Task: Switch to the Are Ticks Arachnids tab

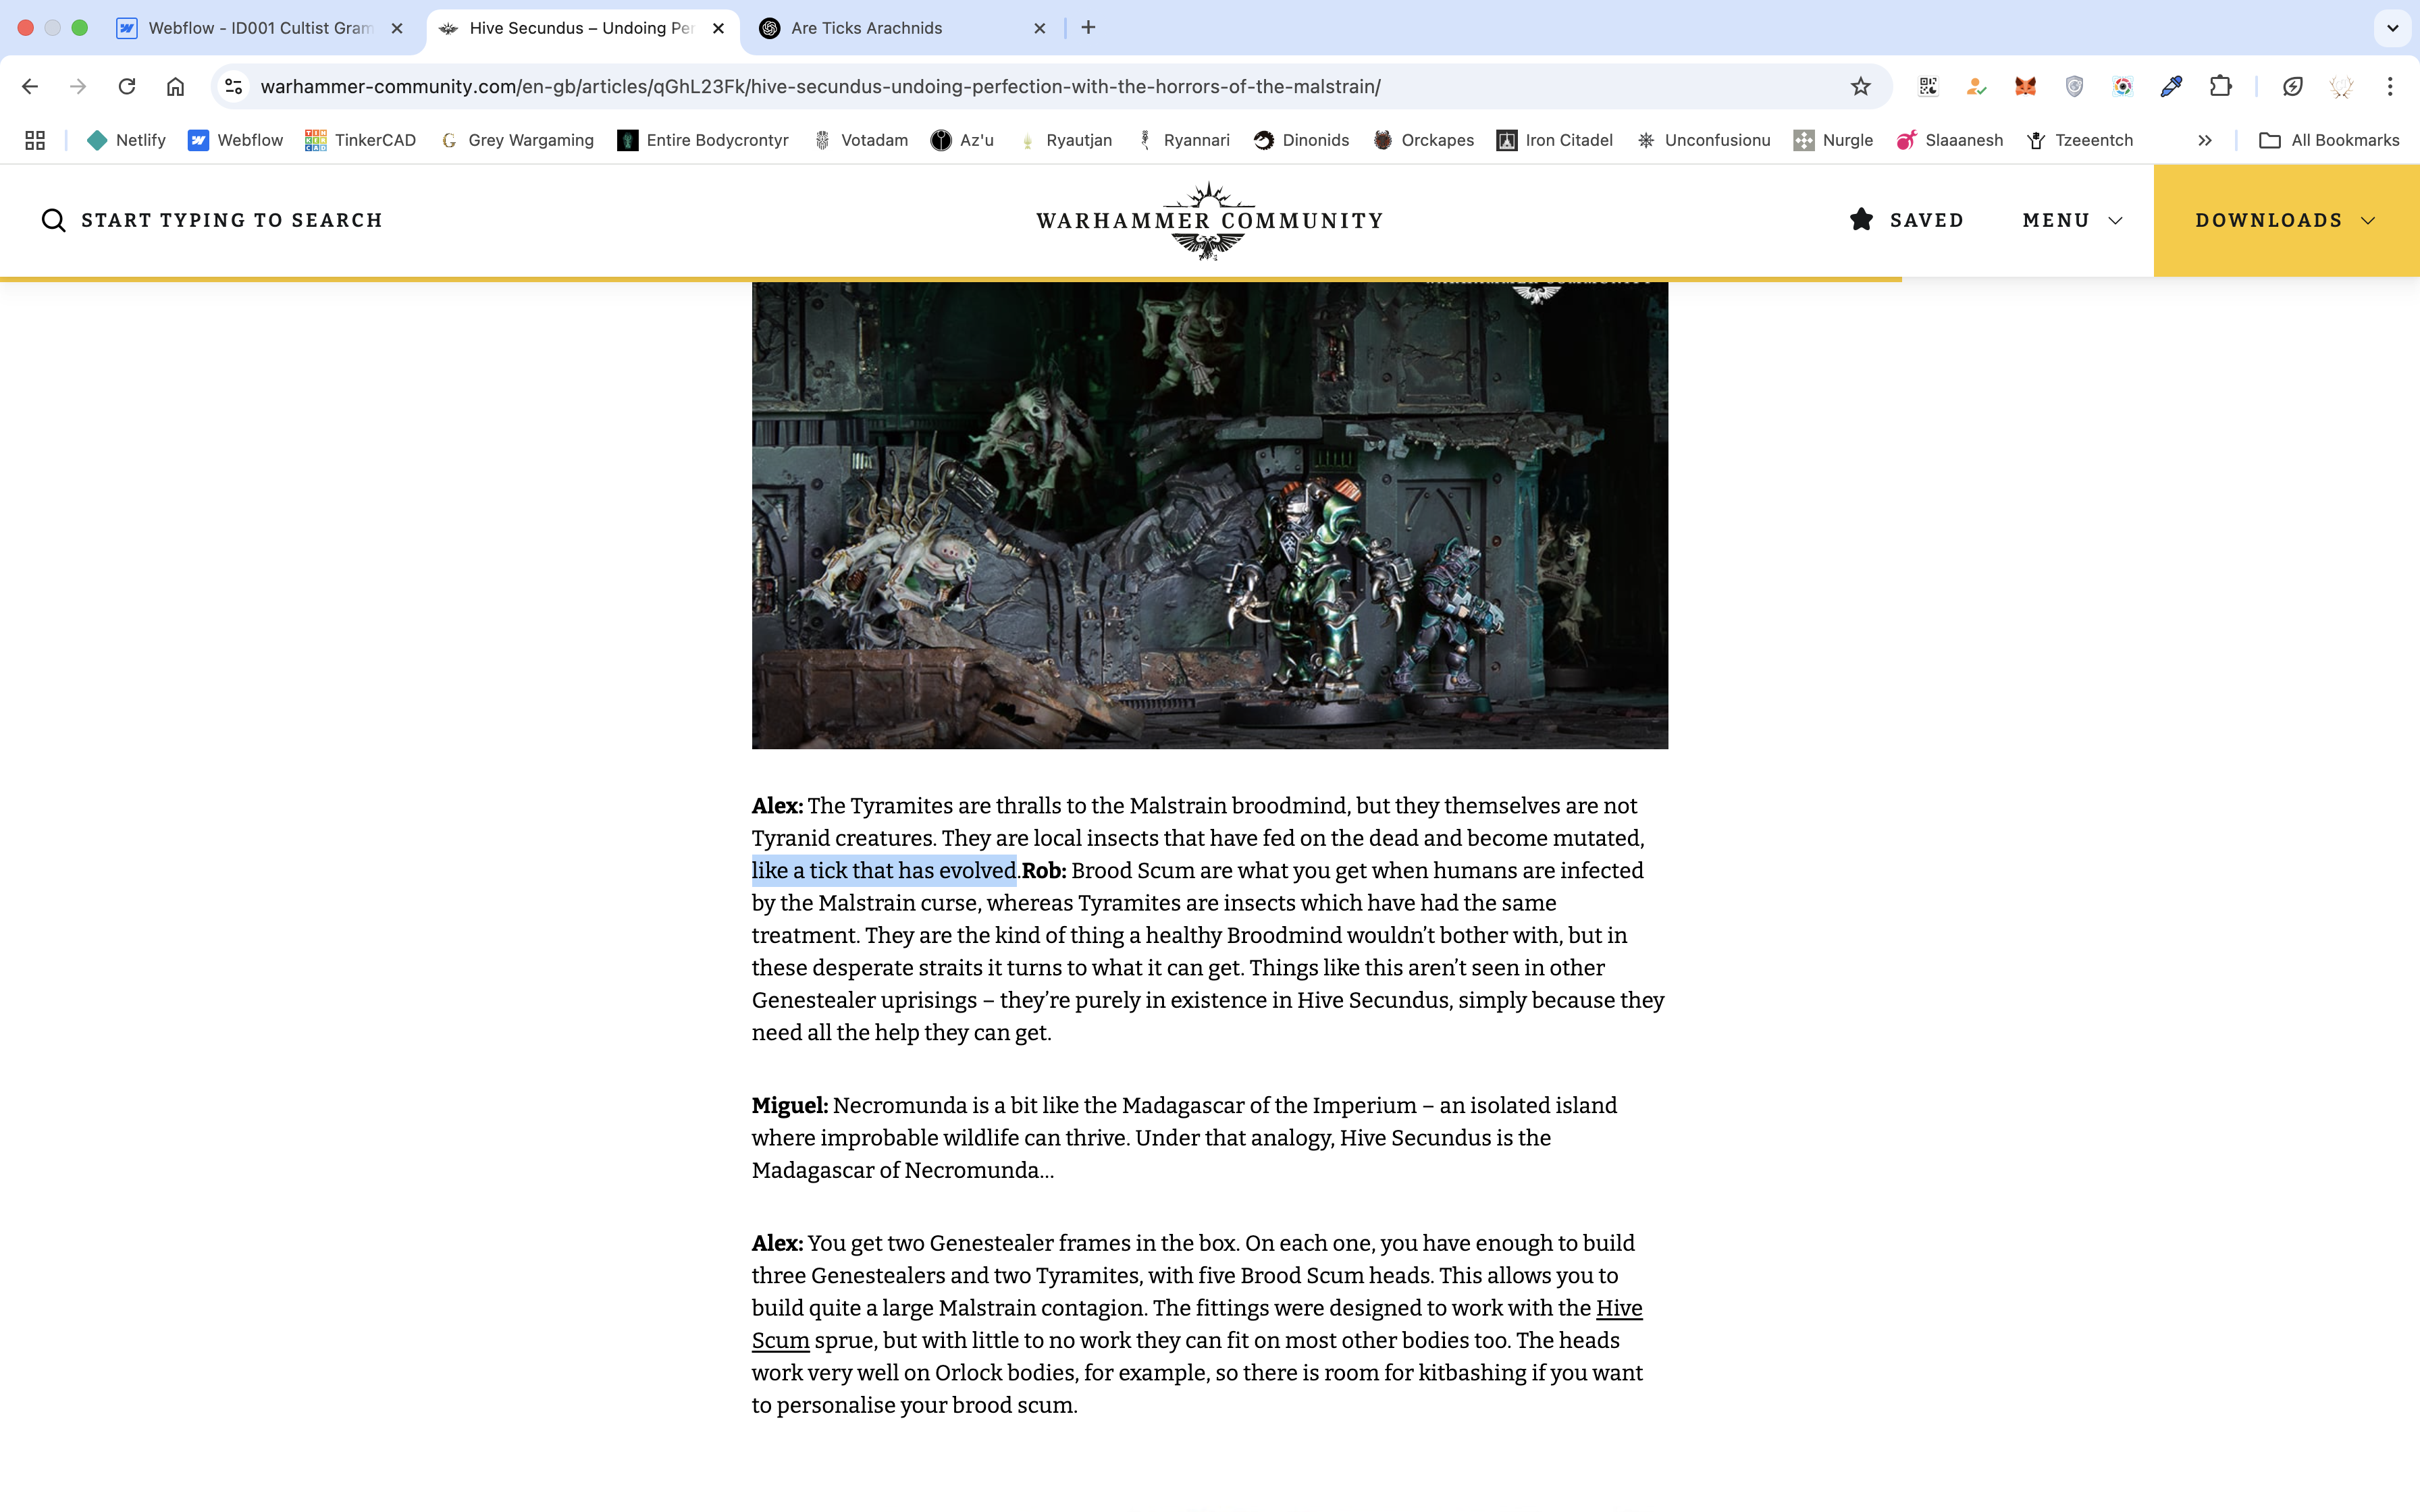Action: (866, 28)
